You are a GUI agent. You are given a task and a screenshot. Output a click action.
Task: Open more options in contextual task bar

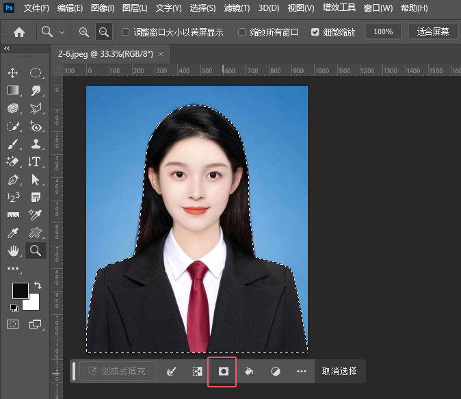(302, 371)
